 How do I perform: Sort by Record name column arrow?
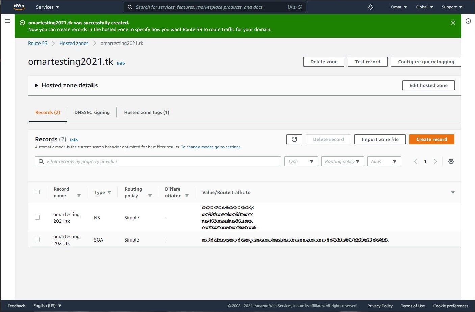pyautogui.click(x=79, y=196)
